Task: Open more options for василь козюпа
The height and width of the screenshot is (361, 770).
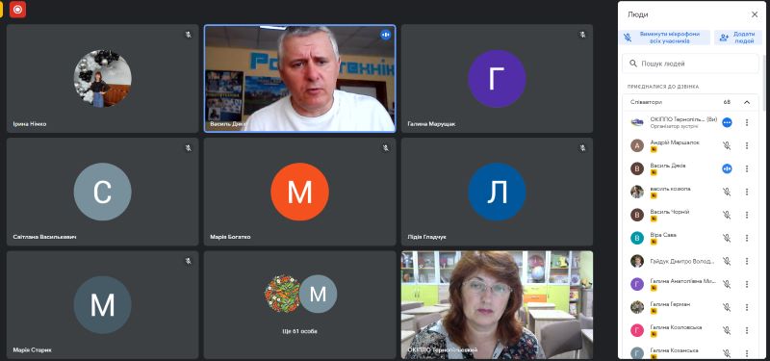Action: [x=747, y=192]
